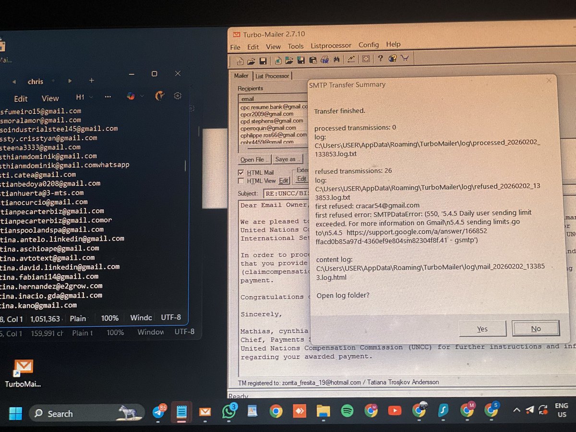576x432 pixels.
Task: Switch to Notepad via the taskbar icon
Action: click(x=181, y=412)
